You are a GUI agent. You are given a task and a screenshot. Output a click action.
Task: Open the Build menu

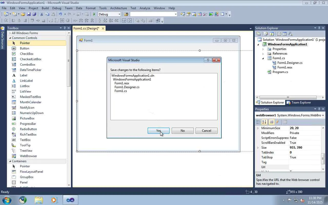(x=45, y=8)
